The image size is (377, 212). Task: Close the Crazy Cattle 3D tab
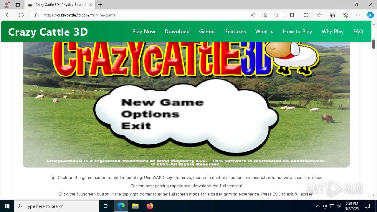90,5
